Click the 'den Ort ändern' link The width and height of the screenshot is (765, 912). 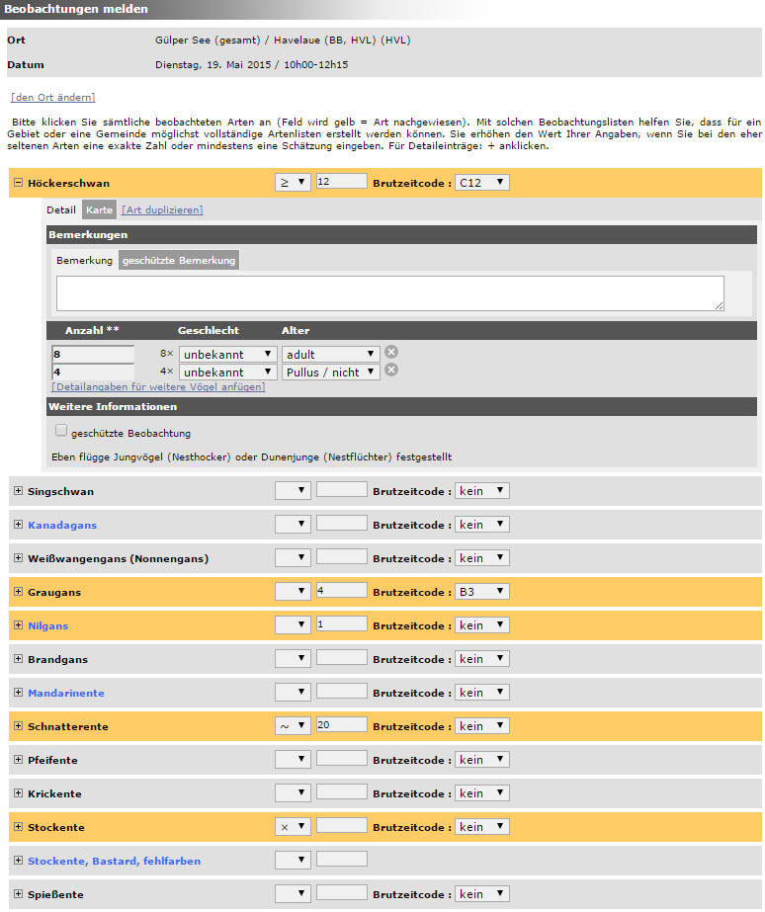pos(53,97)
